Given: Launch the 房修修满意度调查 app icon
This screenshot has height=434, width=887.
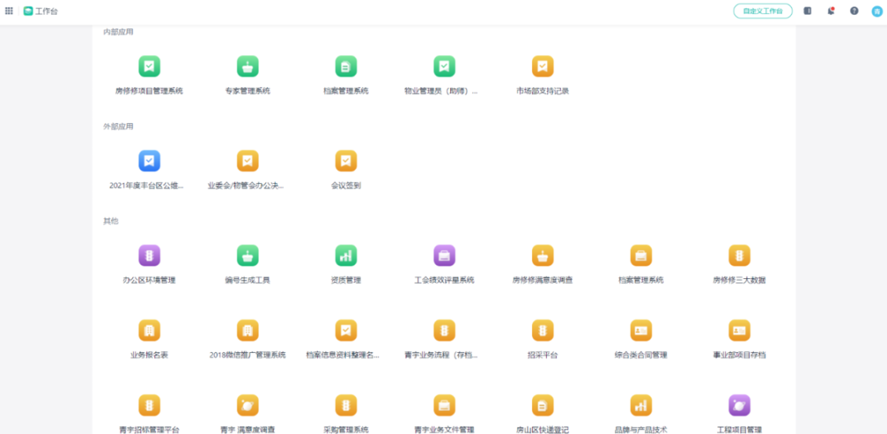Looking at the screenshot, I should pos(543,255).
